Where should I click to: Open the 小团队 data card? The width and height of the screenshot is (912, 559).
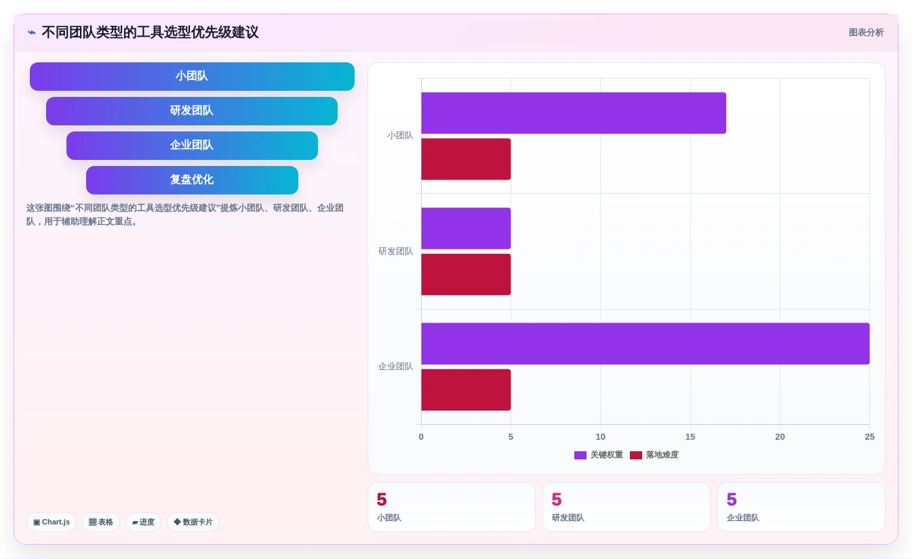452,507
